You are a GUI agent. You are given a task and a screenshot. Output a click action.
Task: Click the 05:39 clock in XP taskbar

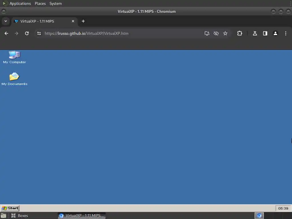click(x=283, y=208)
